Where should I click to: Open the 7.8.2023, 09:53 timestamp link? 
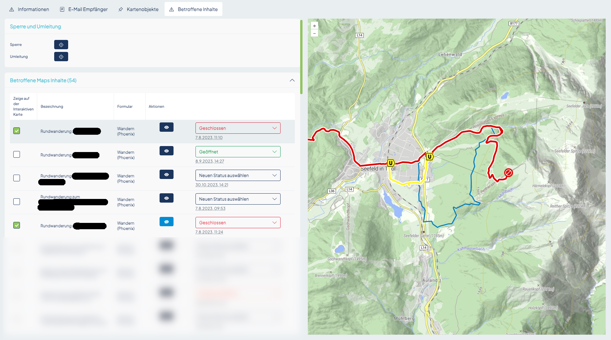pos(210,209)
